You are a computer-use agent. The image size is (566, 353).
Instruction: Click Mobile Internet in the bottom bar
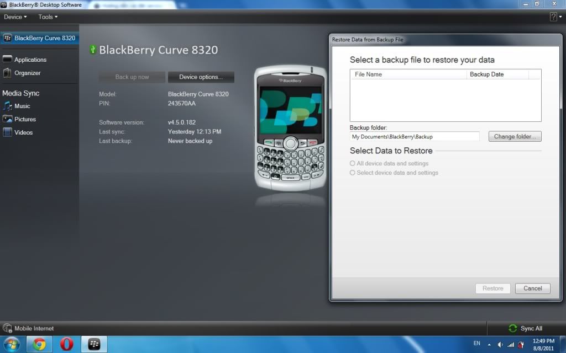pyautogui.click(x=34, y=329)
